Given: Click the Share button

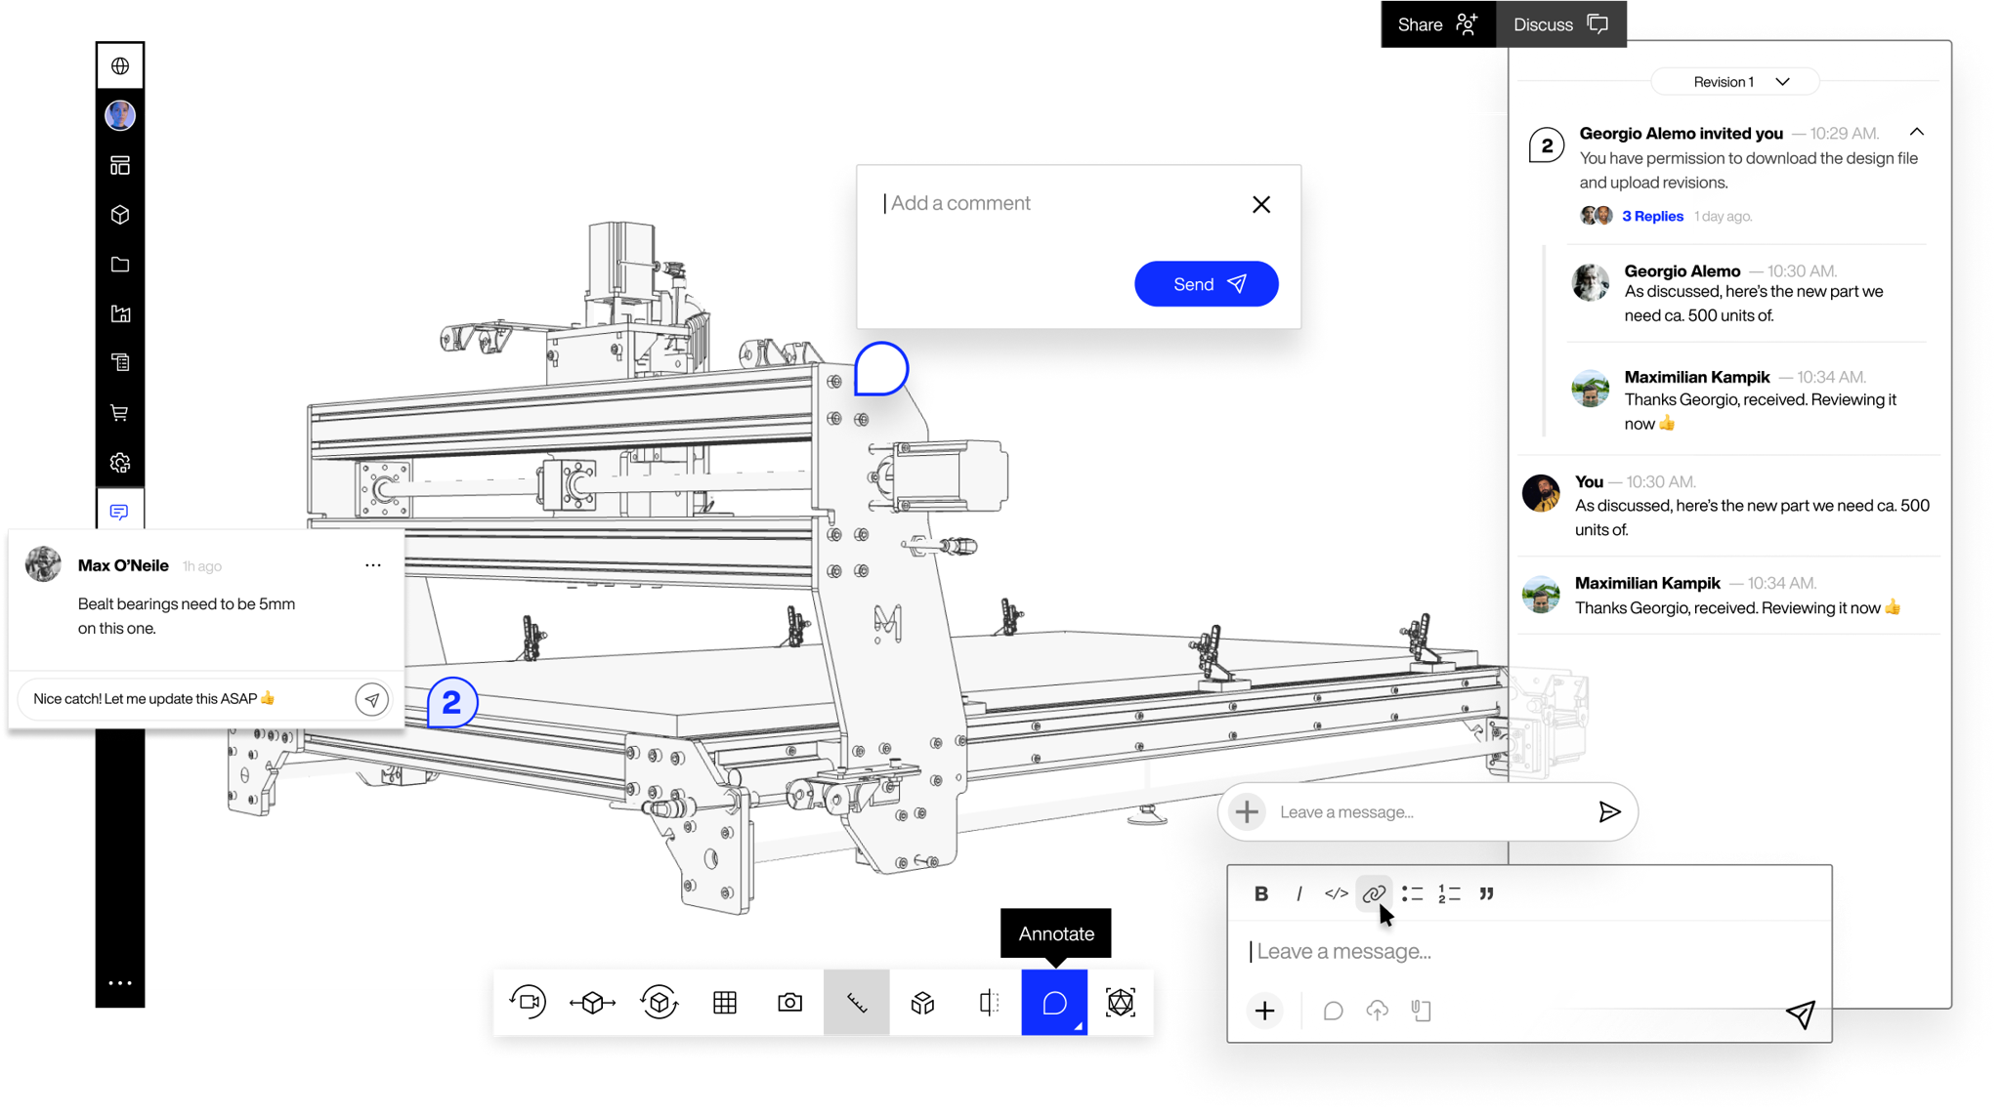Looking at the screenshot, I should click(x=1438, y=24).
